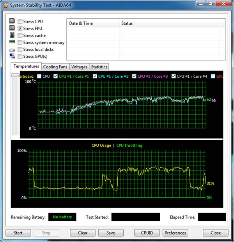Enable the Stress system memory checkbox

tap(20, 43)
